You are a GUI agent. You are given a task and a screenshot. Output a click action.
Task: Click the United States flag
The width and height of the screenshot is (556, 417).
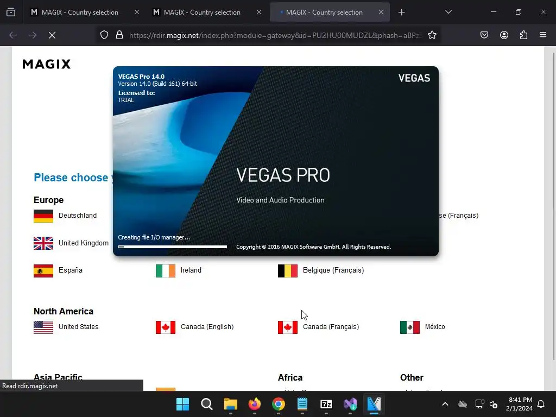43,327
